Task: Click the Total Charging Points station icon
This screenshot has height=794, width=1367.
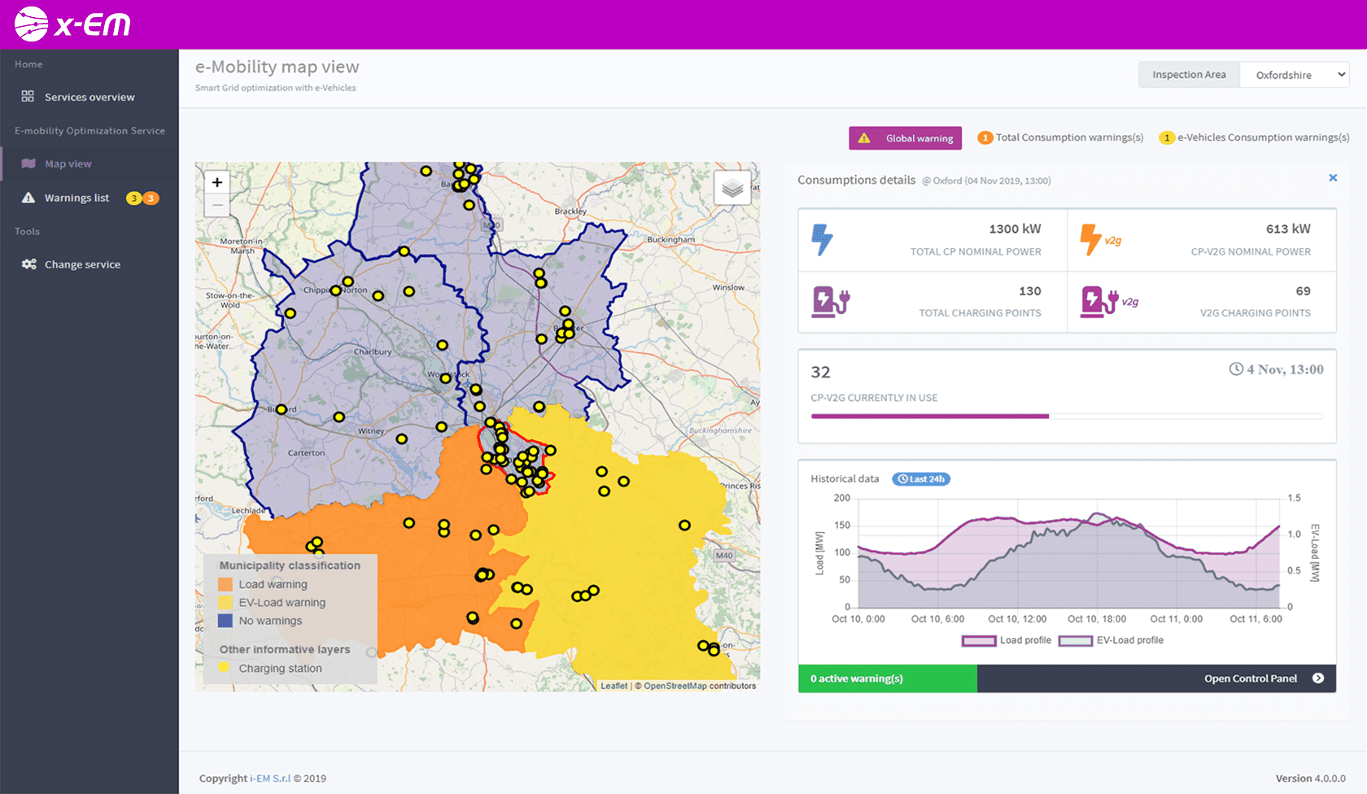Action: click(x=831, y=301)
